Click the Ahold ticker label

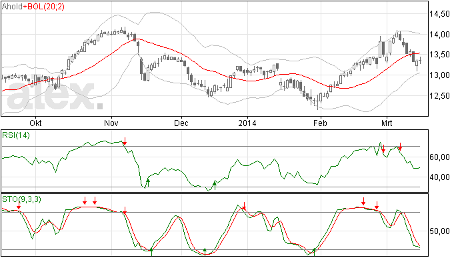click(12, 7)
